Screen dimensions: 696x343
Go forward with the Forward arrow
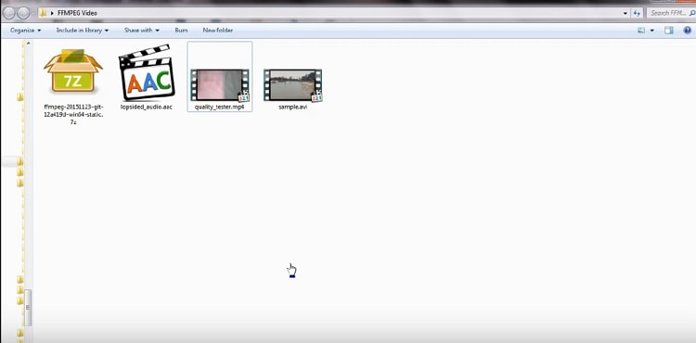pyautogui.click(x=23, y=13)
